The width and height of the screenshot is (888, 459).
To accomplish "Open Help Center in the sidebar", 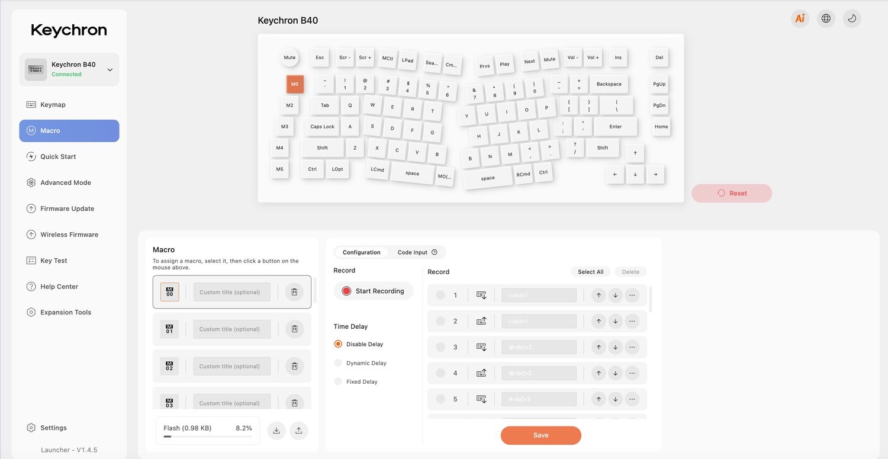I will tap(69, 287).
